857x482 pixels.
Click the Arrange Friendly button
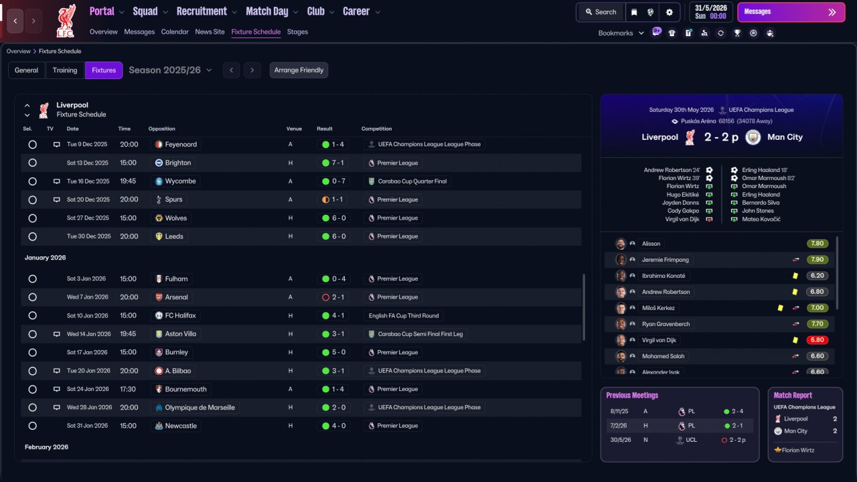coord(299,70)
